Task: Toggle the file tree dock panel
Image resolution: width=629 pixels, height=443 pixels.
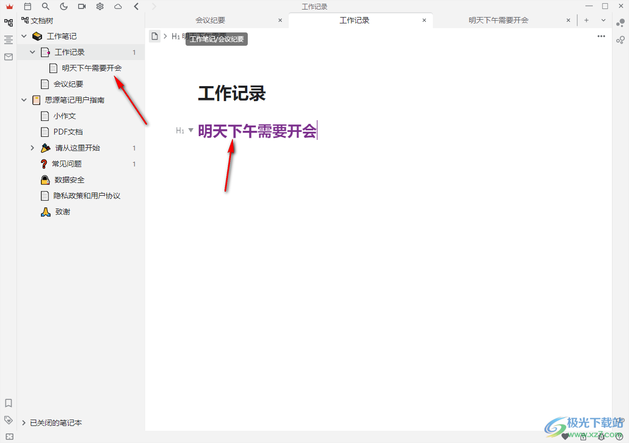Action: (9, 22)
